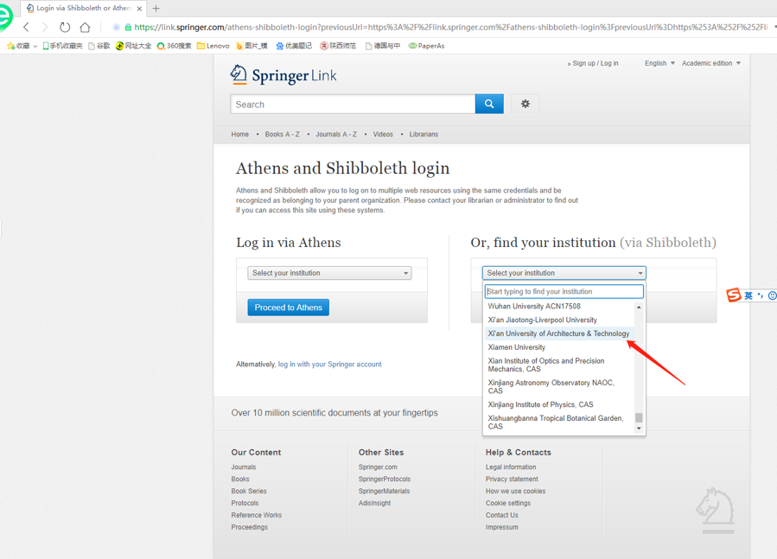Open the PaperAs bookmark
Viewport: 777px width, 559px height.
[427, 46]
